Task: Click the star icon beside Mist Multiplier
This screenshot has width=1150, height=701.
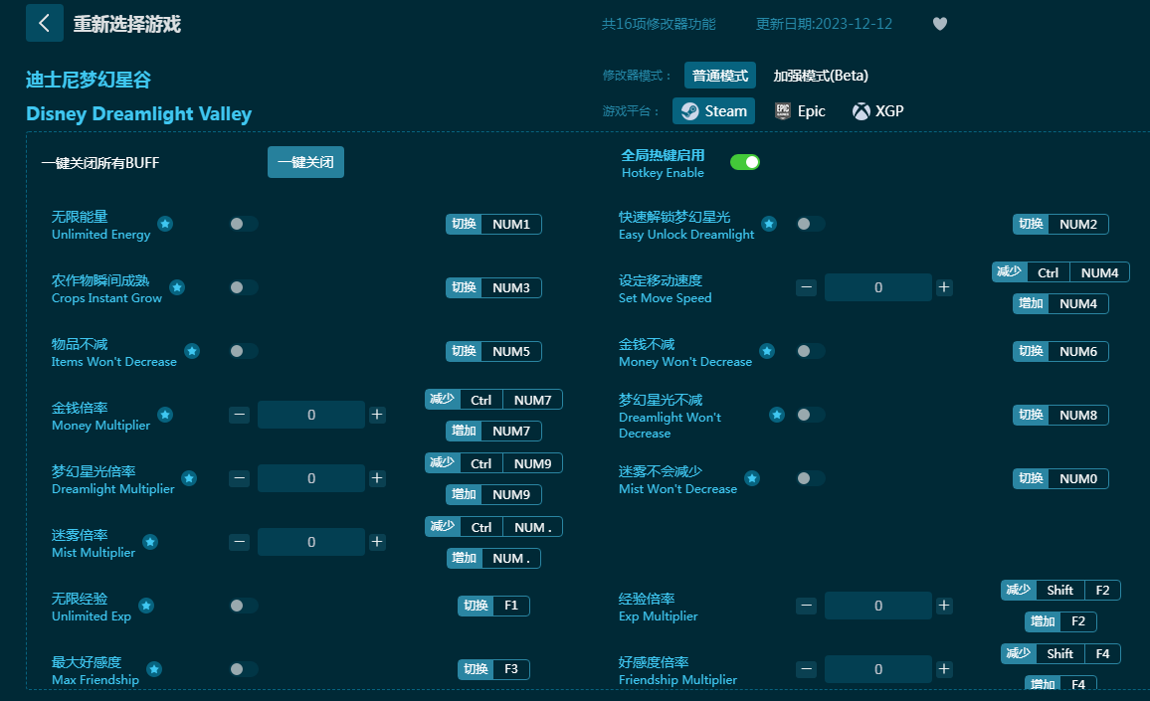Action: pyautogui.click(x=150, y=542)
